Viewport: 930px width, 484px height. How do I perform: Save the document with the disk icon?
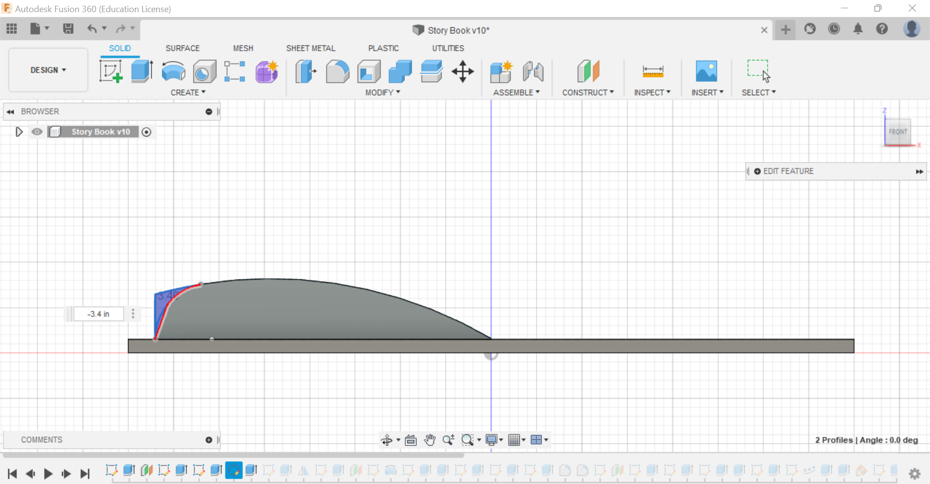pyautogui.click(x=68, y=29)
